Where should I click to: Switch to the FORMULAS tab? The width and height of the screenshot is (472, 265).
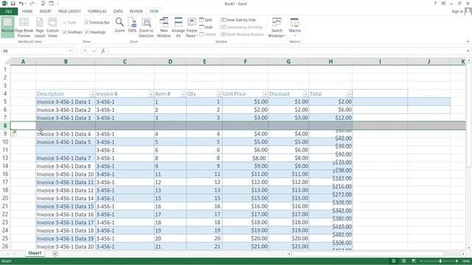point(97,12)
